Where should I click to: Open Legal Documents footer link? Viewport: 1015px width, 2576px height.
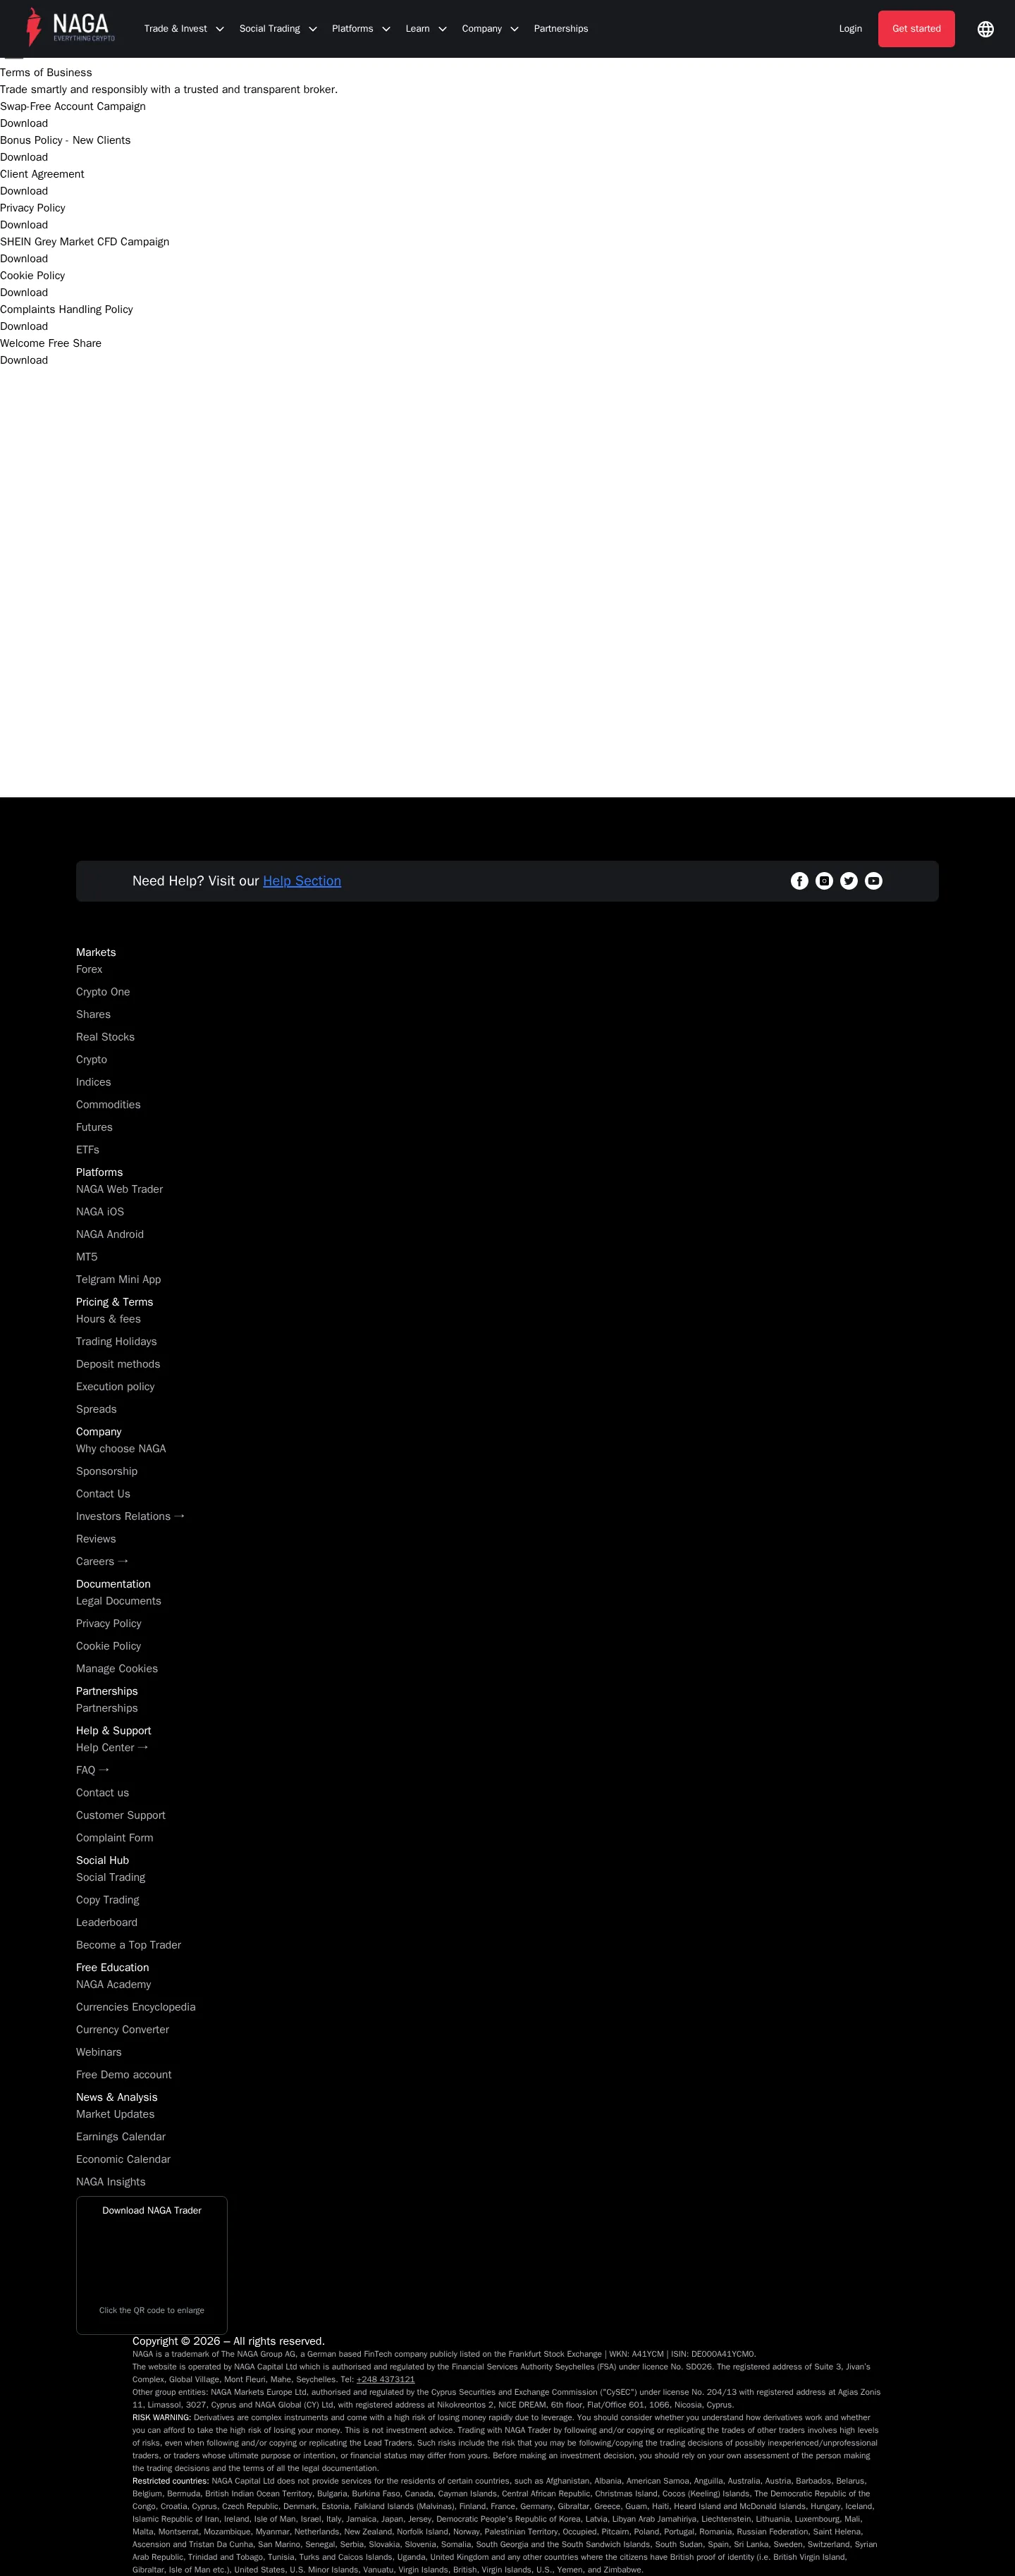coord(118,1601)
